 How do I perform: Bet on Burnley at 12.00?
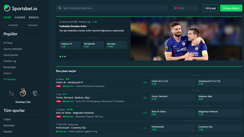coord(116,45)
